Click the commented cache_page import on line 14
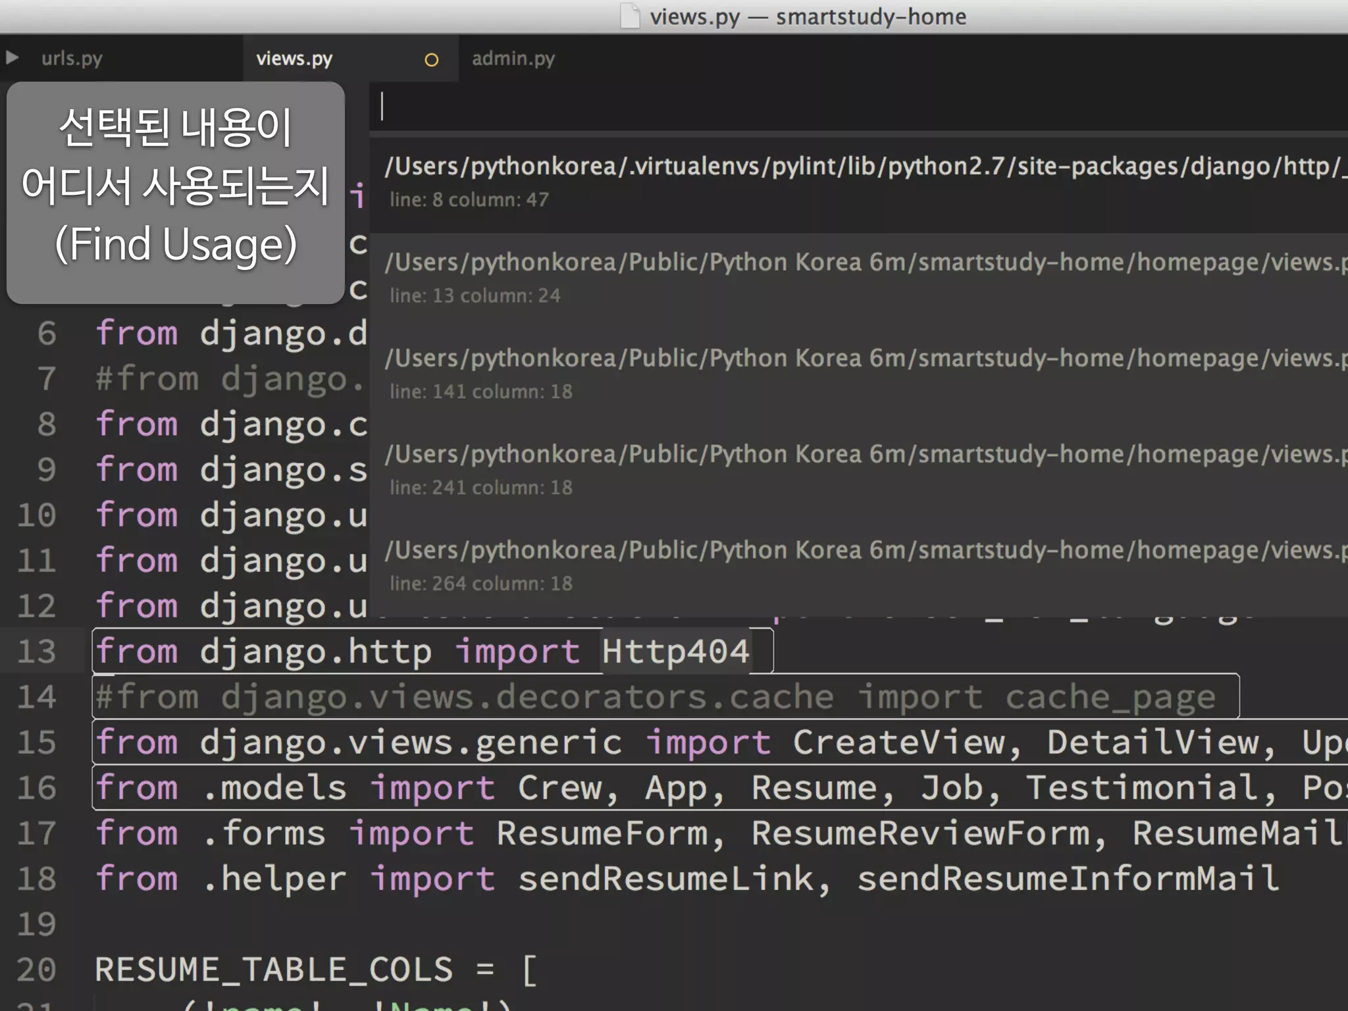This screenshot has height=1011, width=1348. pos(656,697)
